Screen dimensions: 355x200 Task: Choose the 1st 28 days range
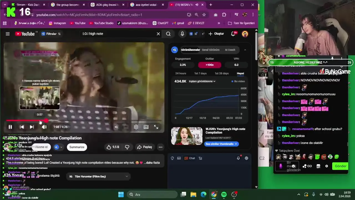[x=222, y=73]
